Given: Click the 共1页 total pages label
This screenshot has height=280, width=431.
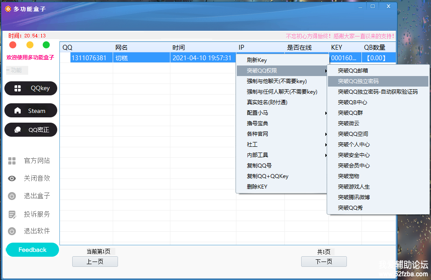Looking at the screenshot, I should click(324, 252).
